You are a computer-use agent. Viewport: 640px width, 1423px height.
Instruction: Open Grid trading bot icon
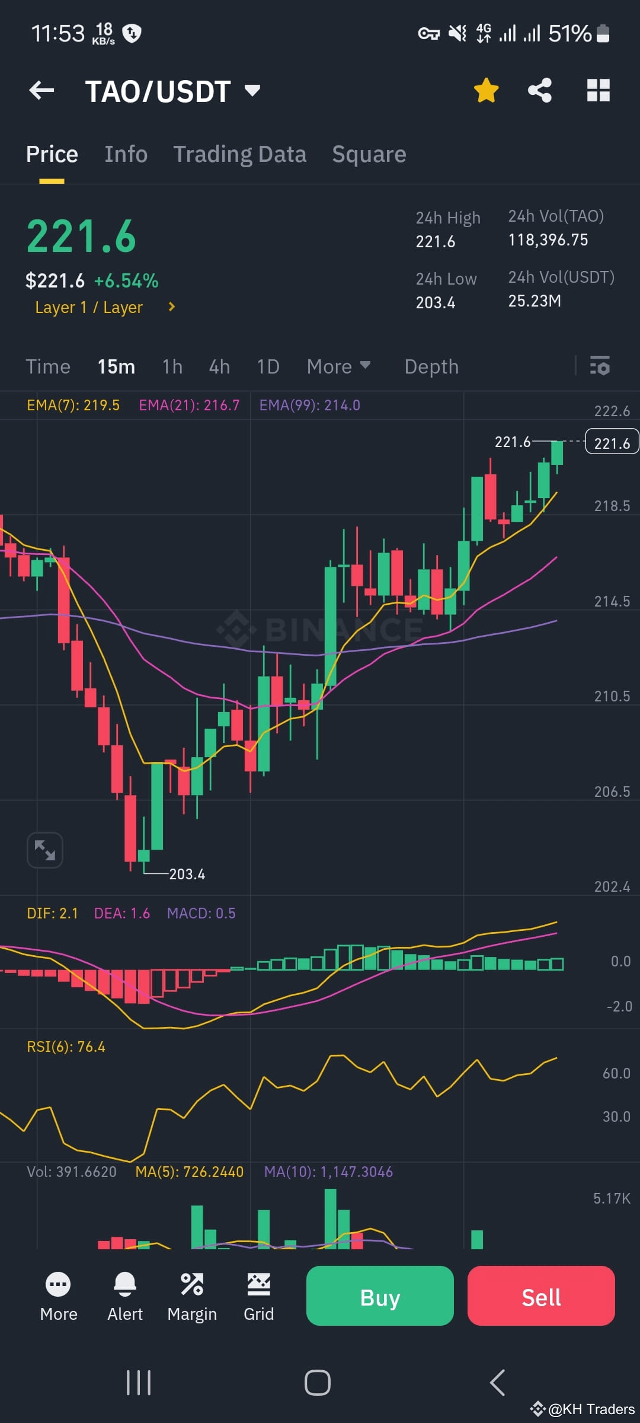coord(259,1297)
